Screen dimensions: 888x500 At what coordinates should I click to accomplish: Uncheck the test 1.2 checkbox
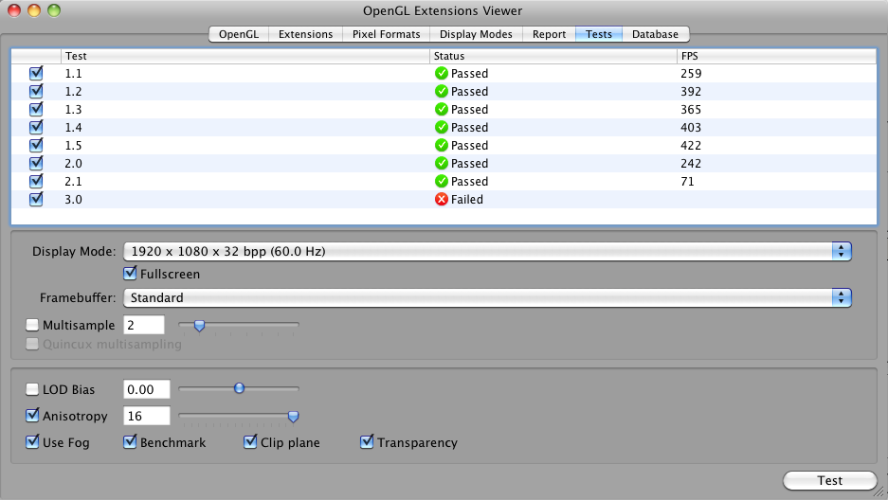point(36,91)
